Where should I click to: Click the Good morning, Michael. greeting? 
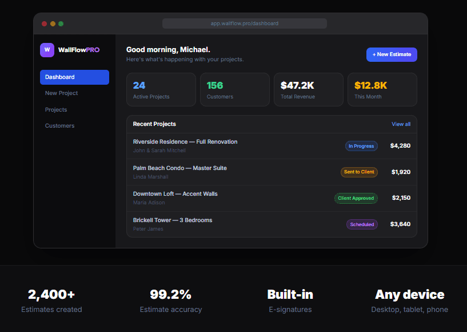168,50
